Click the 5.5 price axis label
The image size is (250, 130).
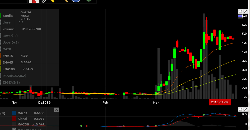coord(244,25)
